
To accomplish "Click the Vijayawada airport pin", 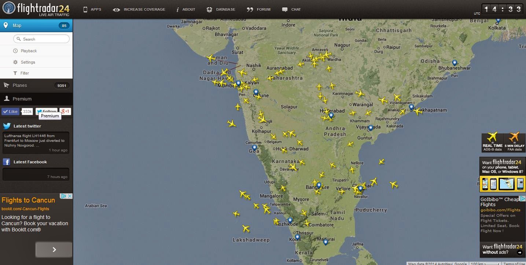I will click(x=371, y=128).
